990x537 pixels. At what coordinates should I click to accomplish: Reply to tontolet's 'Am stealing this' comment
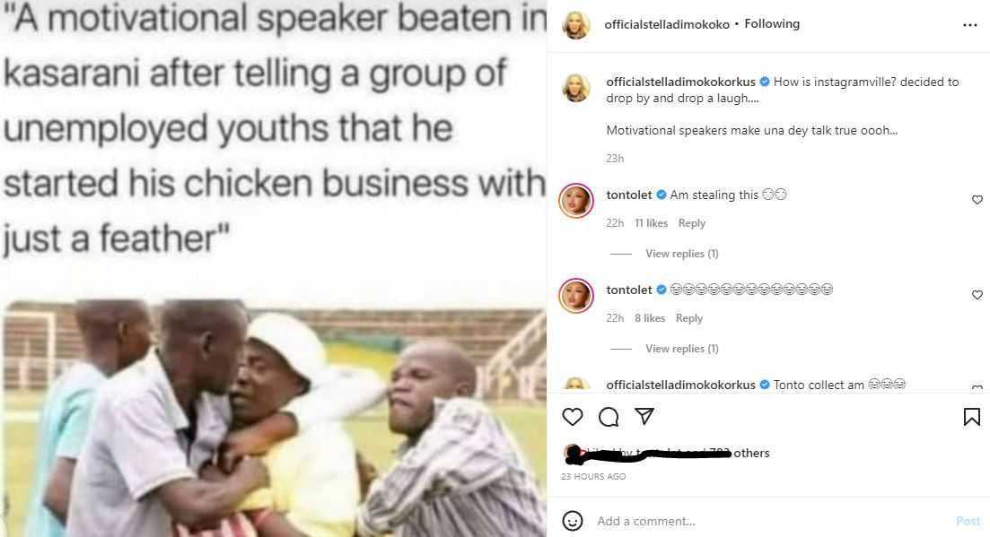point(691,223)
